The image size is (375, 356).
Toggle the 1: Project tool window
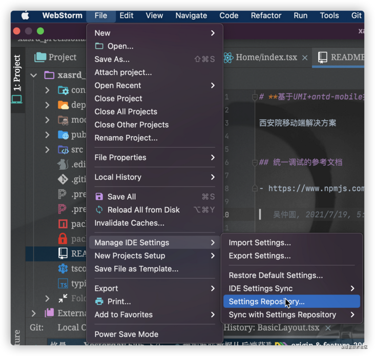[x=17, y=79]
